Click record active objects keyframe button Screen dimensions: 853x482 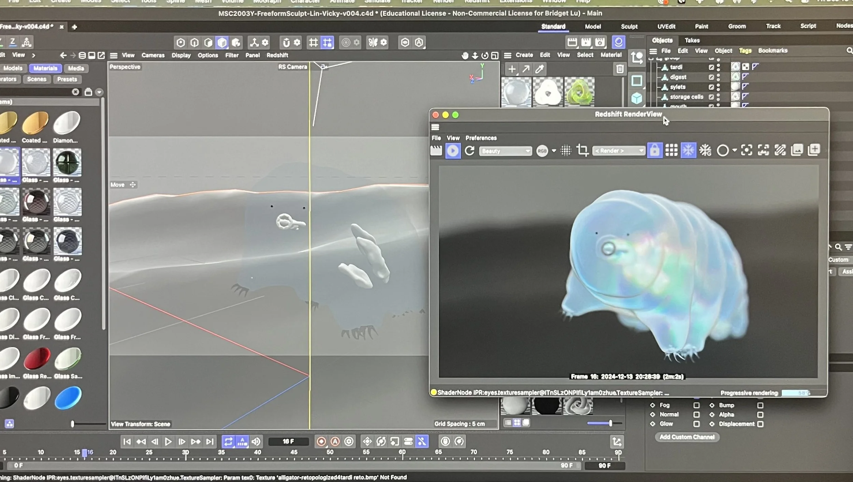click(x=321, y=442)
